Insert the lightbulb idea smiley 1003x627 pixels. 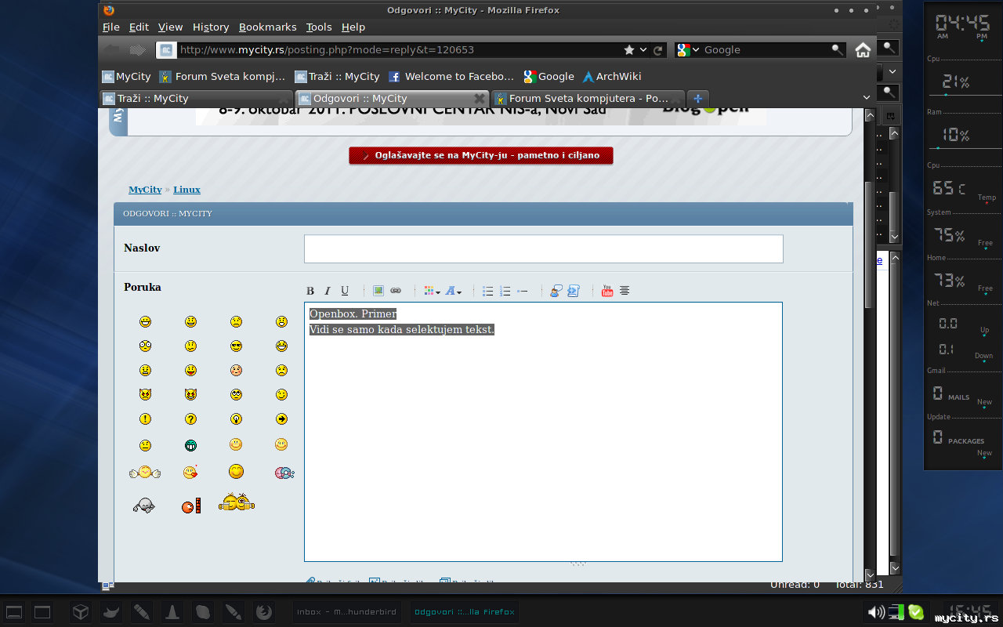(236, 419)
